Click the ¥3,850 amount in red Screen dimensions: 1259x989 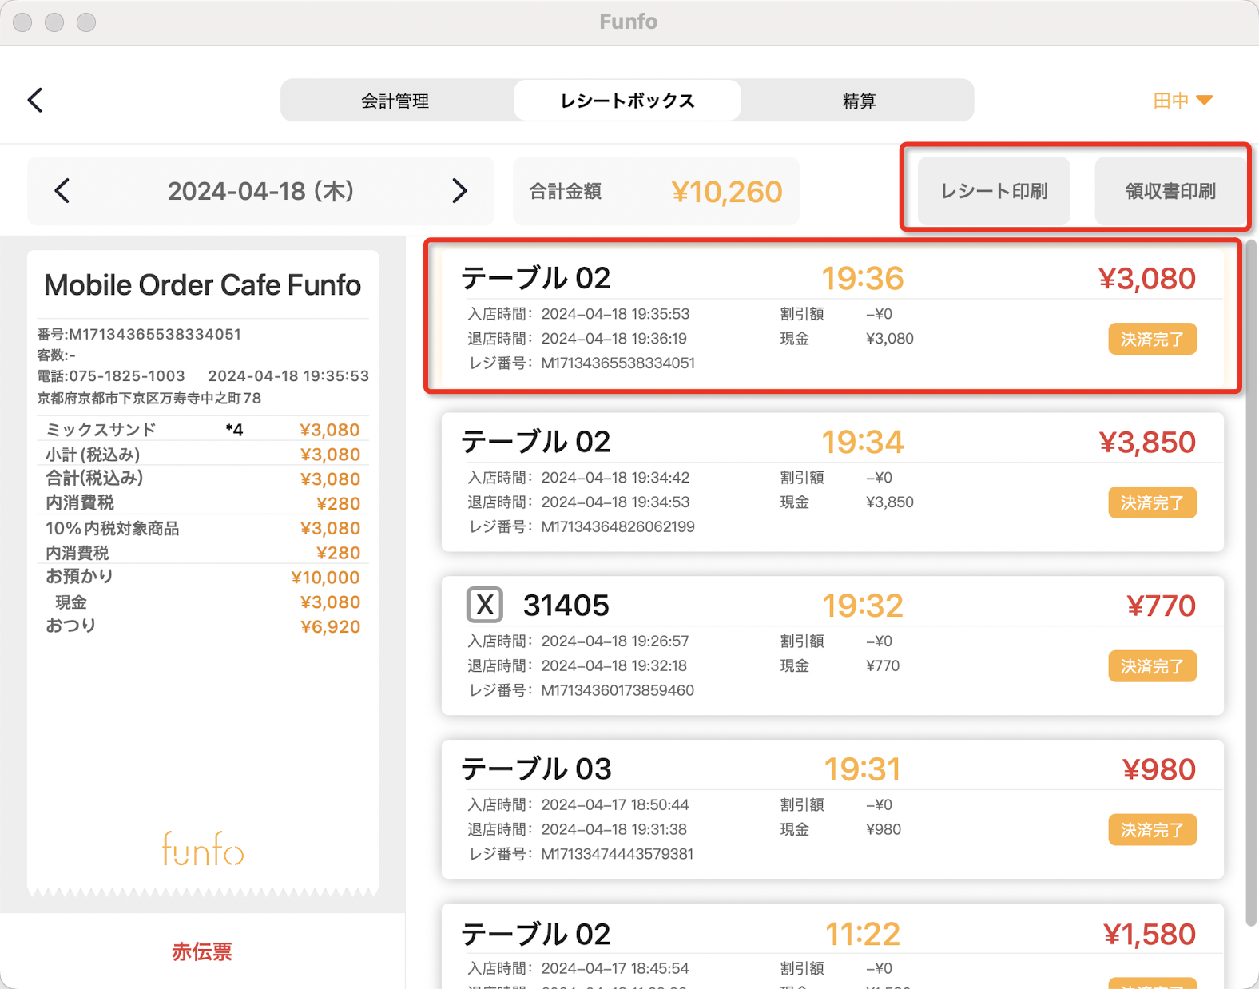tap(1147, 442)
